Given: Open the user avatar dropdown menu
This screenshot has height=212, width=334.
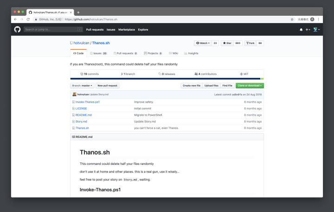Looking at the screenshot, I should [316, 30].
